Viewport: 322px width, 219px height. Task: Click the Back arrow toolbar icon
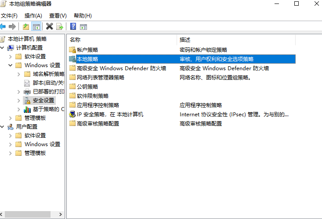(x=4, y=26)
